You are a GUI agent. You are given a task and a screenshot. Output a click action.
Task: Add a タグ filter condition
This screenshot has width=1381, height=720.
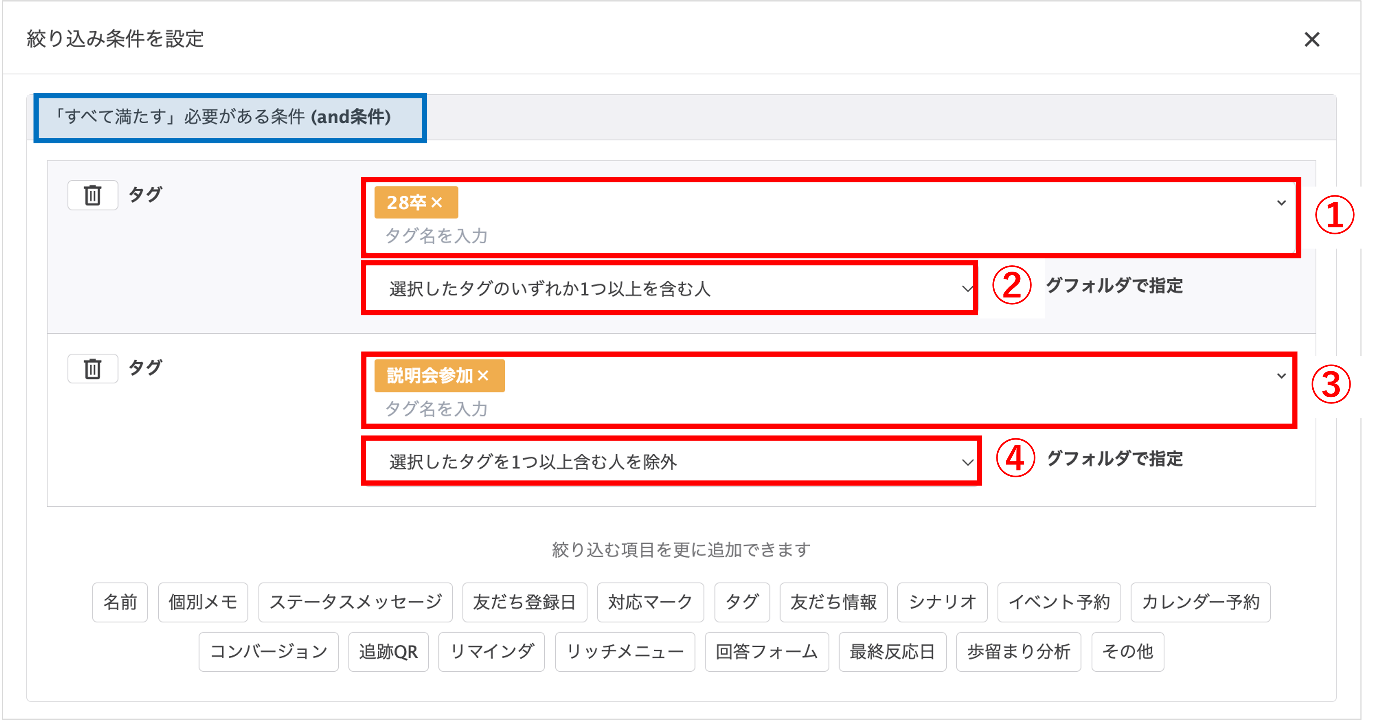coord(742,602)
